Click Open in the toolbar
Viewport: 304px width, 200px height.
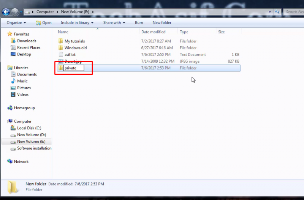pos(44,23)
